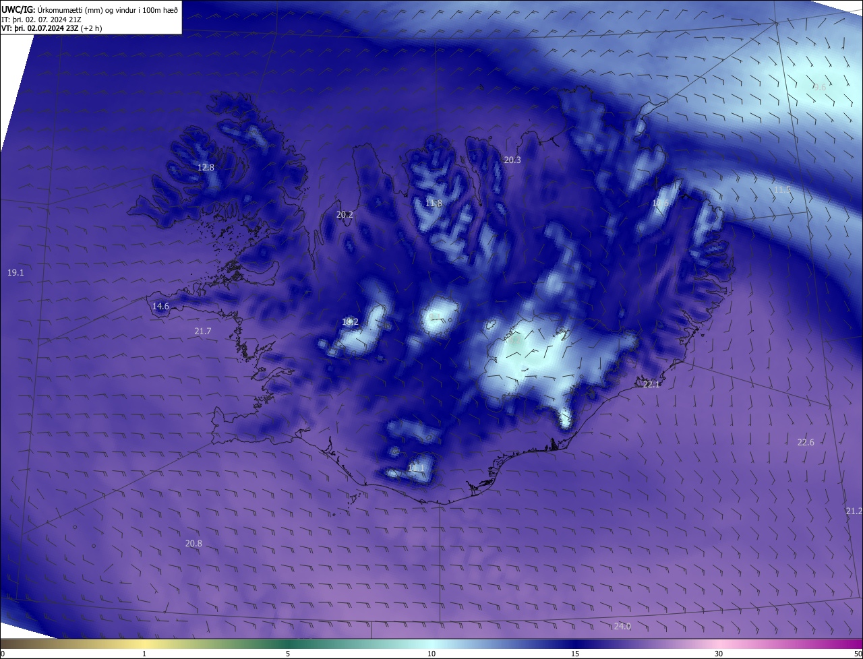Viewport: 863px width, 659px height.
Task: Click the legend tick label '0'
Action: [x=3, y=654]
